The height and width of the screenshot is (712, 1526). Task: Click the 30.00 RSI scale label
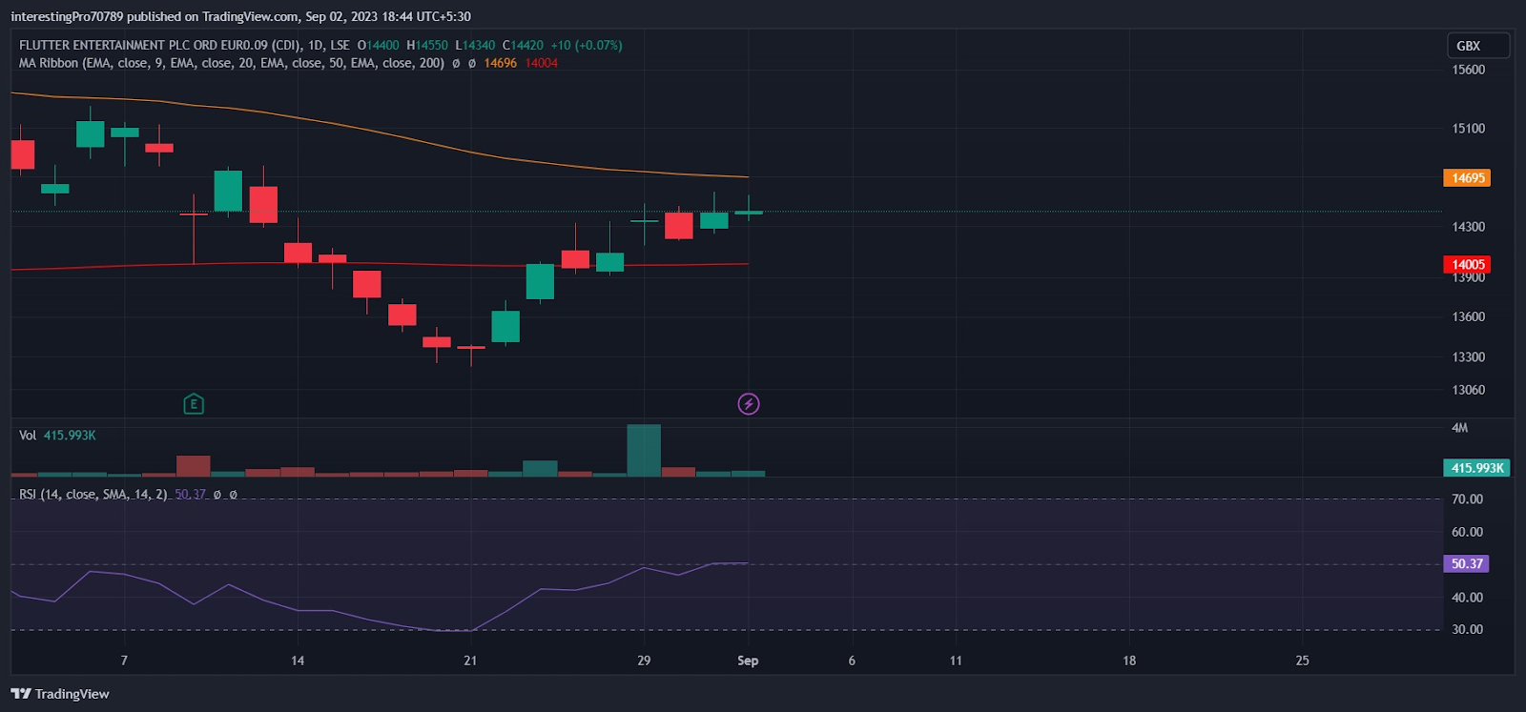(x=1467, y=630)
